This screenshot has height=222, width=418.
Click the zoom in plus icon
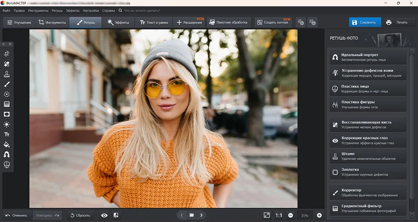click(x=319, y=215)
